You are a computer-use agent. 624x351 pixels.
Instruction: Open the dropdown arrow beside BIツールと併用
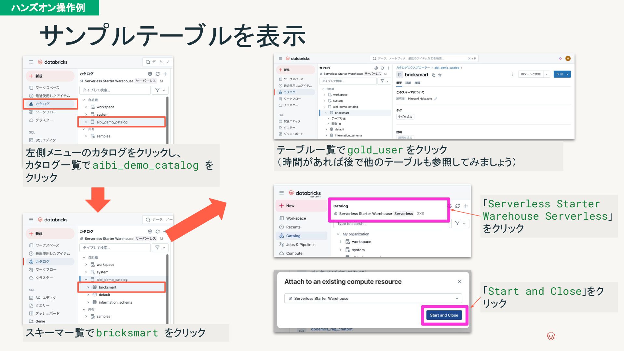point(547,74)
